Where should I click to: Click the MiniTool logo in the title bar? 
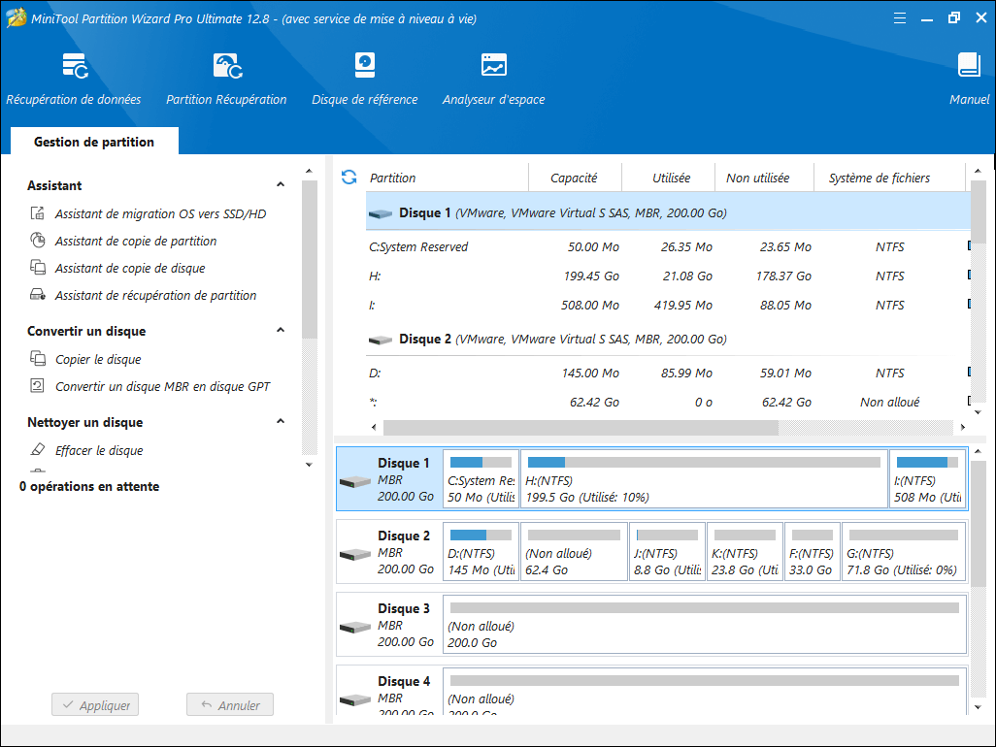coord(16,17)
